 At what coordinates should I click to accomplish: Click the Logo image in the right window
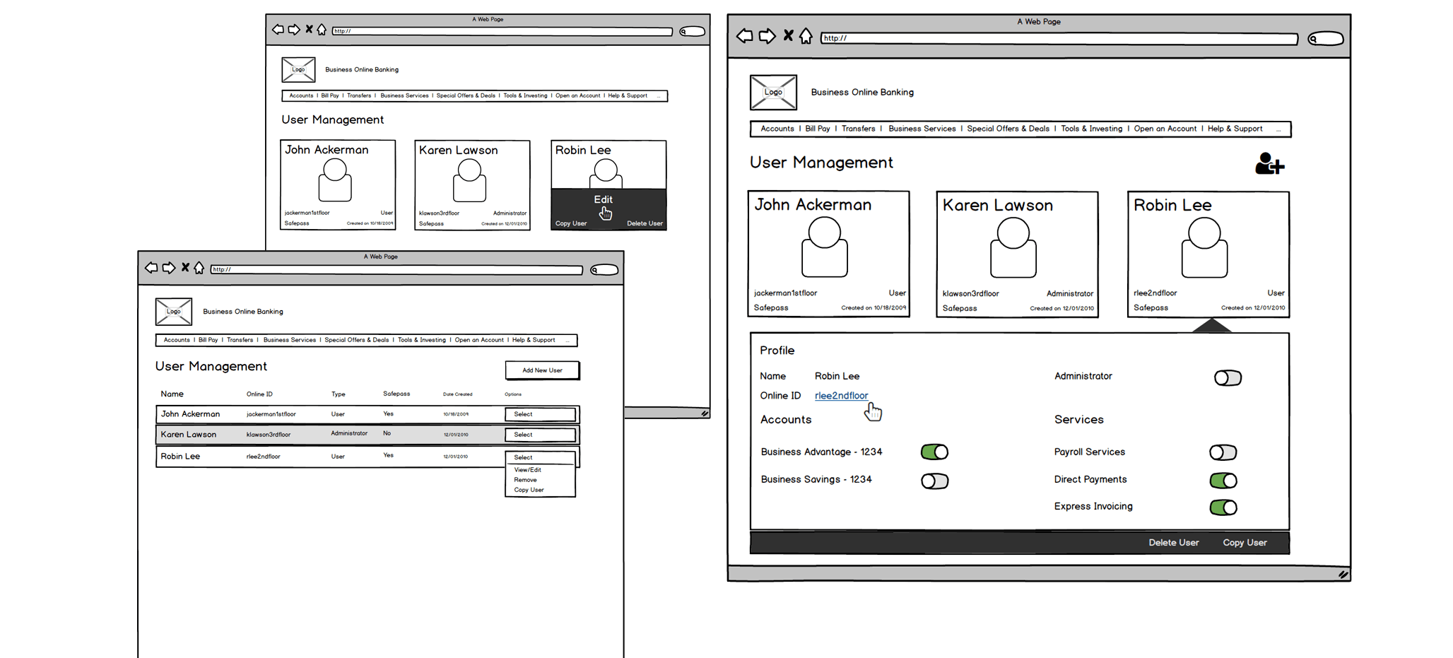(x=773, y=93)
